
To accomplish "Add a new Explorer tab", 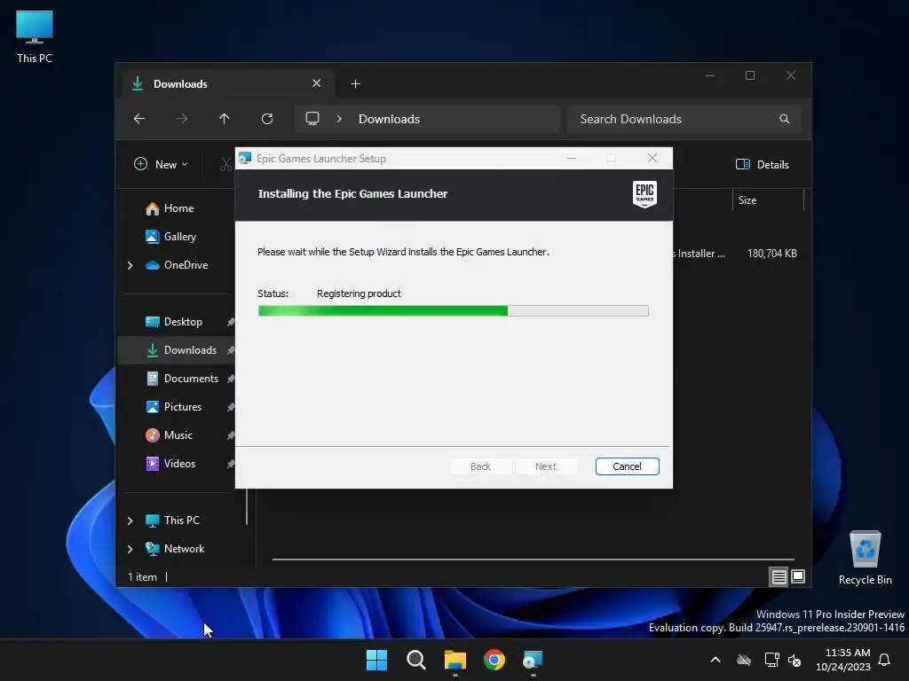I will click(355, 84).
